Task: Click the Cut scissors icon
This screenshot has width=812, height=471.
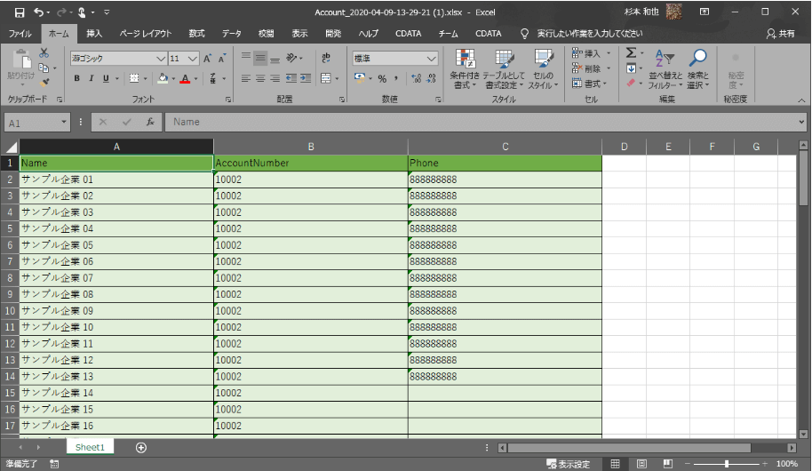Action: click(x=44, y=53)
